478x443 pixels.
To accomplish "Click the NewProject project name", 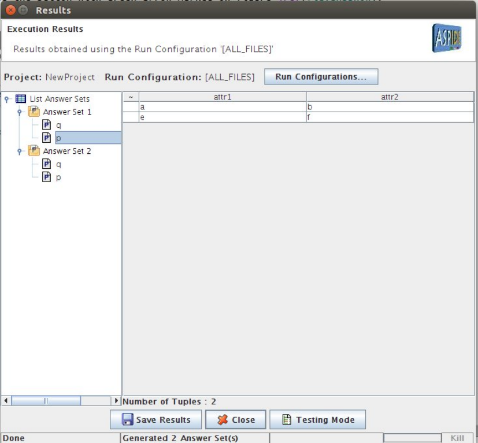I will point(70,77).
